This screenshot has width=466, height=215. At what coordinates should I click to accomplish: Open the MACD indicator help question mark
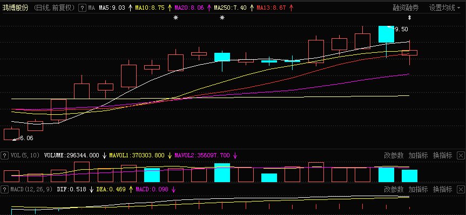pos(4,189)
